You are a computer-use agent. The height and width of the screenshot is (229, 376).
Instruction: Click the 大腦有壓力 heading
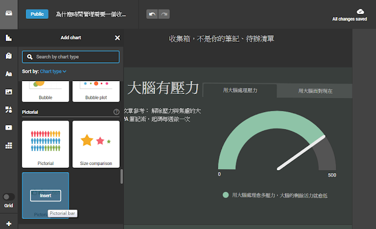point(163,88)
